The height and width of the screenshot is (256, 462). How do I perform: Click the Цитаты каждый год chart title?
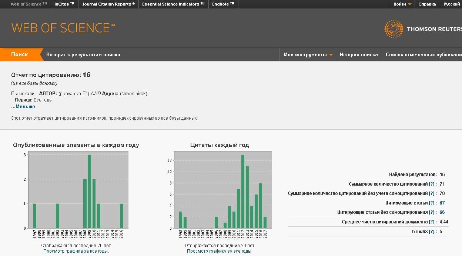tap(220, 145)
